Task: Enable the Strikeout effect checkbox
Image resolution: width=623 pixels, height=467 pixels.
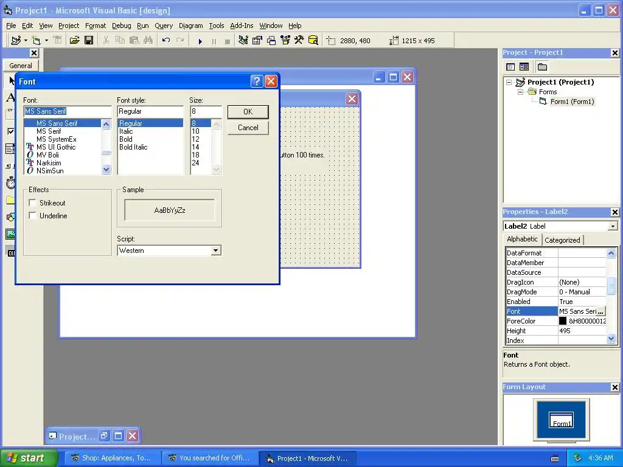Action: click(33, 203)
